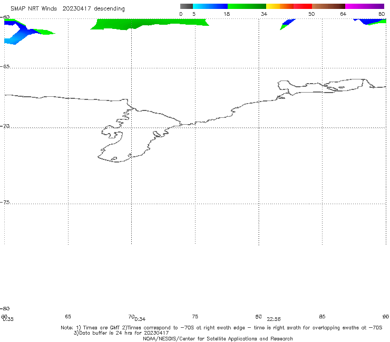Click the color bar label "64"
Viewport: 390px width, 342px height.
tap(343, 14)
